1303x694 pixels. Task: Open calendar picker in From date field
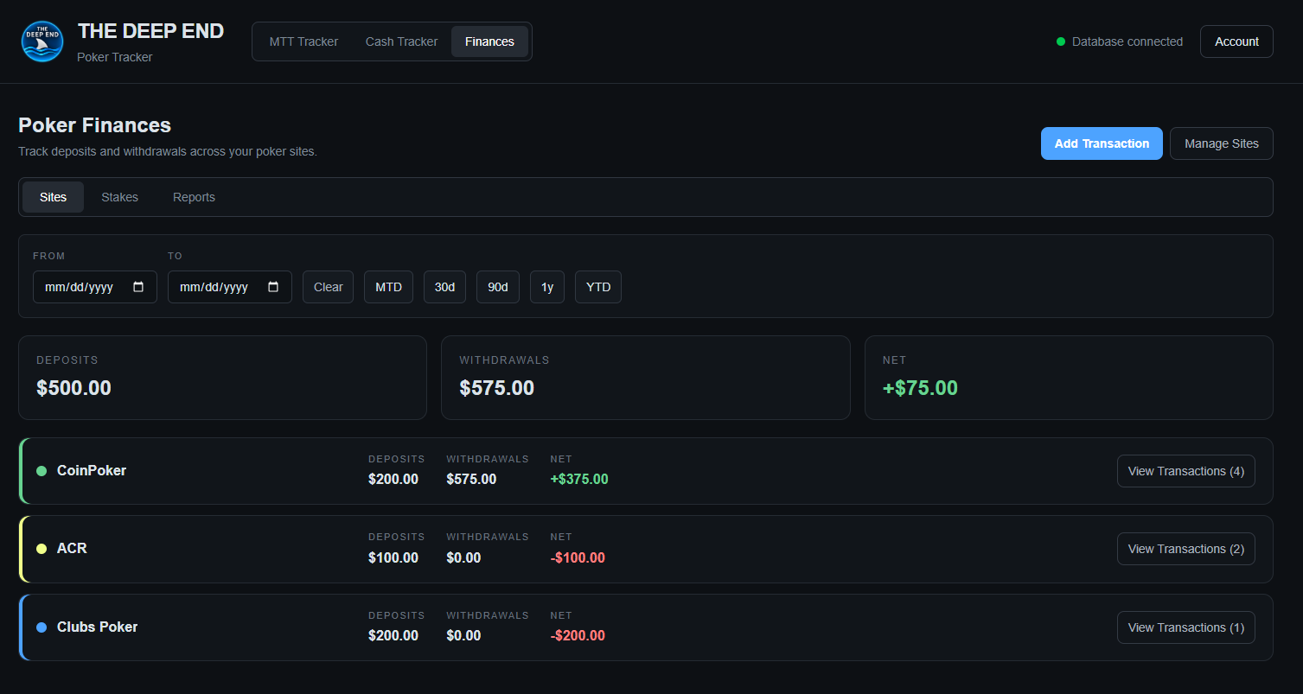[x=138, y=287]
